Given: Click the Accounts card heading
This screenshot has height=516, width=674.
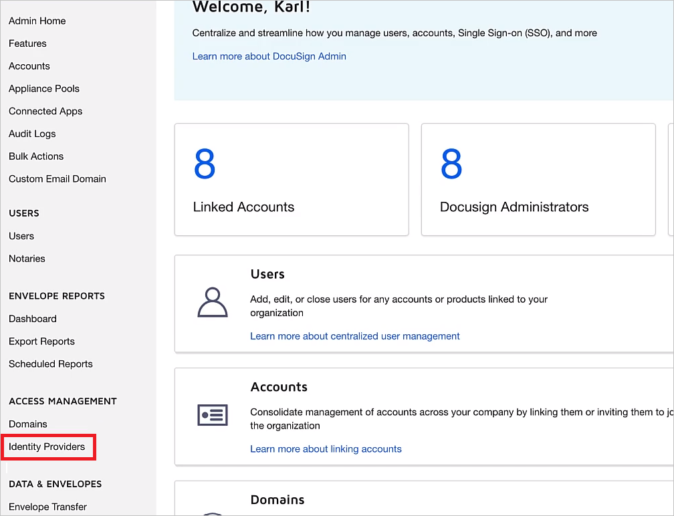Looking at the screenshot, I should (x=279, y=387).
